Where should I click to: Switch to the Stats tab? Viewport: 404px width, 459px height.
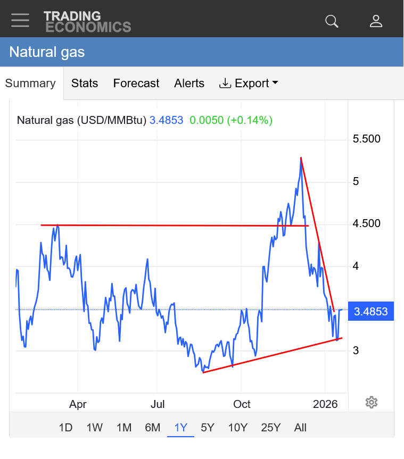click(x=85, y=84)
